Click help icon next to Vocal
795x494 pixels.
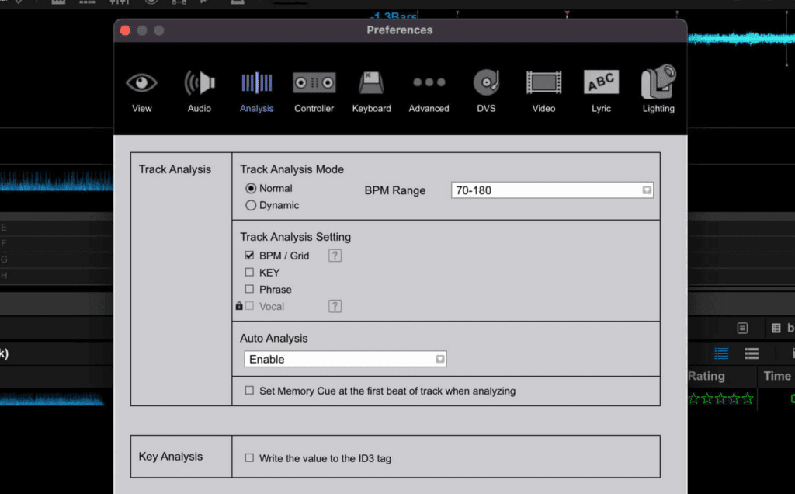point(335,306)
